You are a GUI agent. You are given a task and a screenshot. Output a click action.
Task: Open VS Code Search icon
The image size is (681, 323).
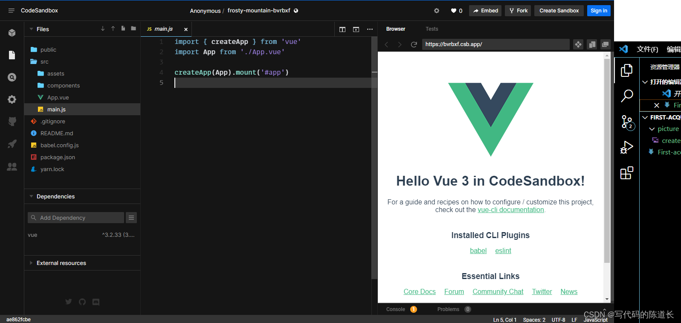[627, 96]
